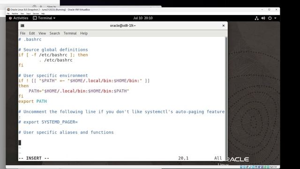The image size is (300, 169).
Task: Open terminal File menu
Action: tap(22, 33)
